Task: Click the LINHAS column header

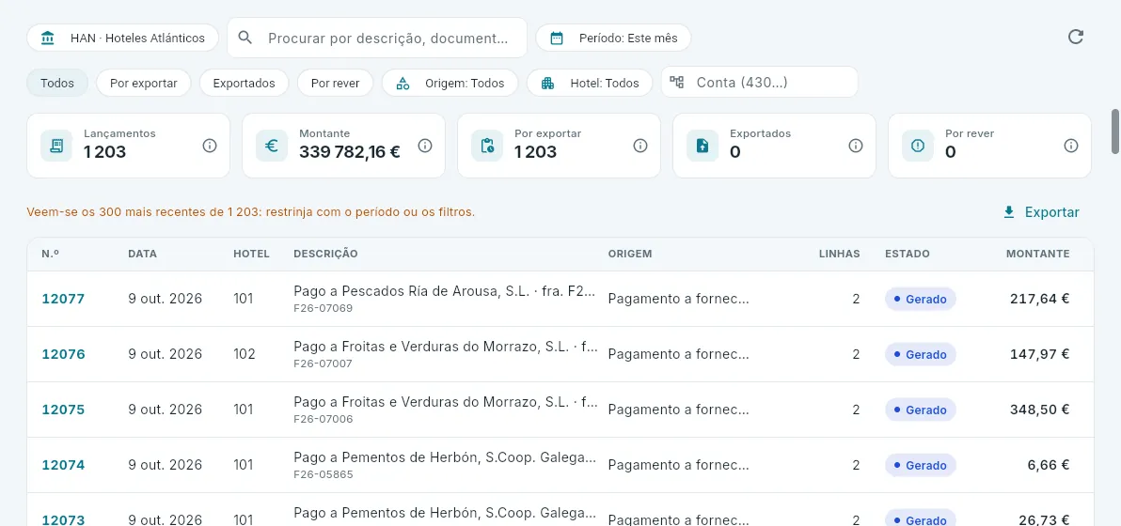Action: click(839, 254)
